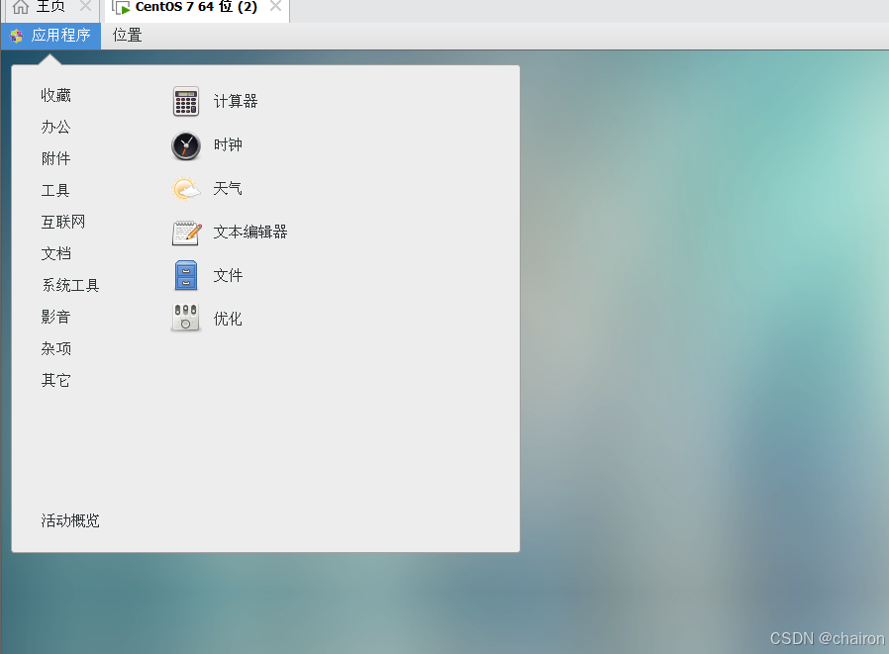Open the 活动概览 (Activities Overview)

point(69,521)
